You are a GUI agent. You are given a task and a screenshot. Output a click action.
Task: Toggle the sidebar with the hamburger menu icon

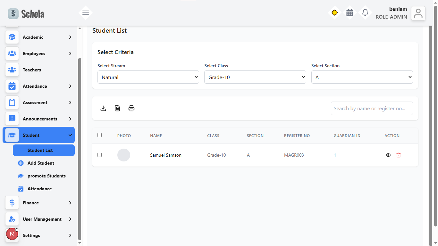[x=85, y=13]
